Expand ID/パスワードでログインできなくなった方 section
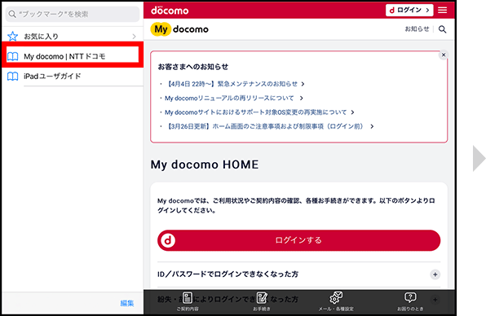 pyautogui.click(x=298, y=274)
